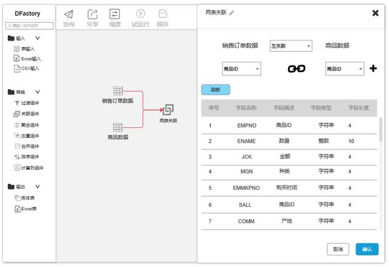The width and height of the screenshot is (389, 267).
Task: Open the right 商品ID field dropdown
Action: pyautogui.click(x=345, y=69)
